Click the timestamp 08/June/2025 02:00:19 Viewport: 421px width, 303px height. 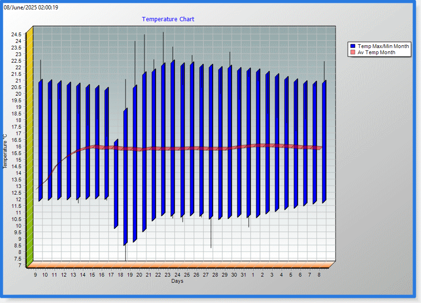31,7
